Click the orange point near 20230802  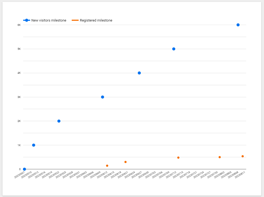click(220, 157)
